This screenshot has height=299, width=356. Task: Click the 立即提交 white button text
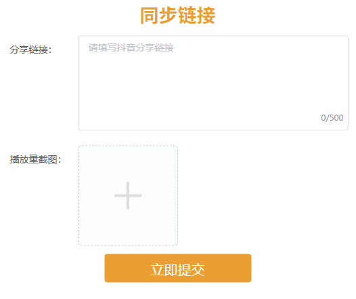[177, 270]
